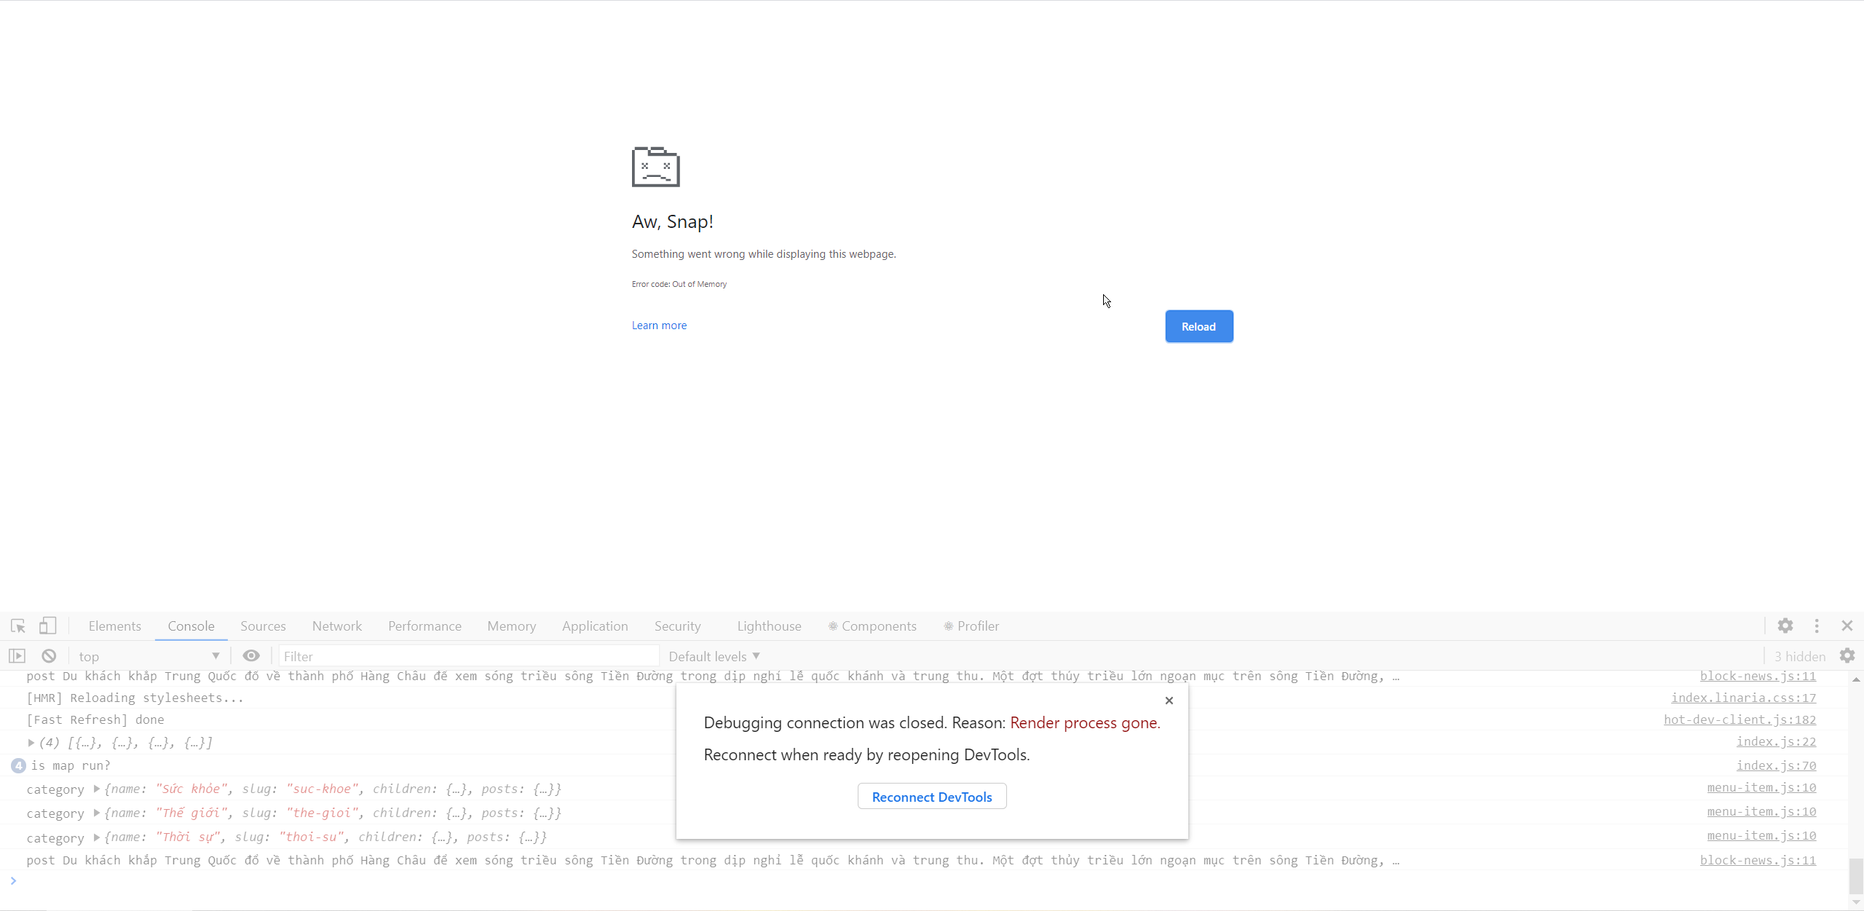1864x911 pixels.
Task: Click the 'Error code: Out of Memory' text
Action: pos(679,284)
